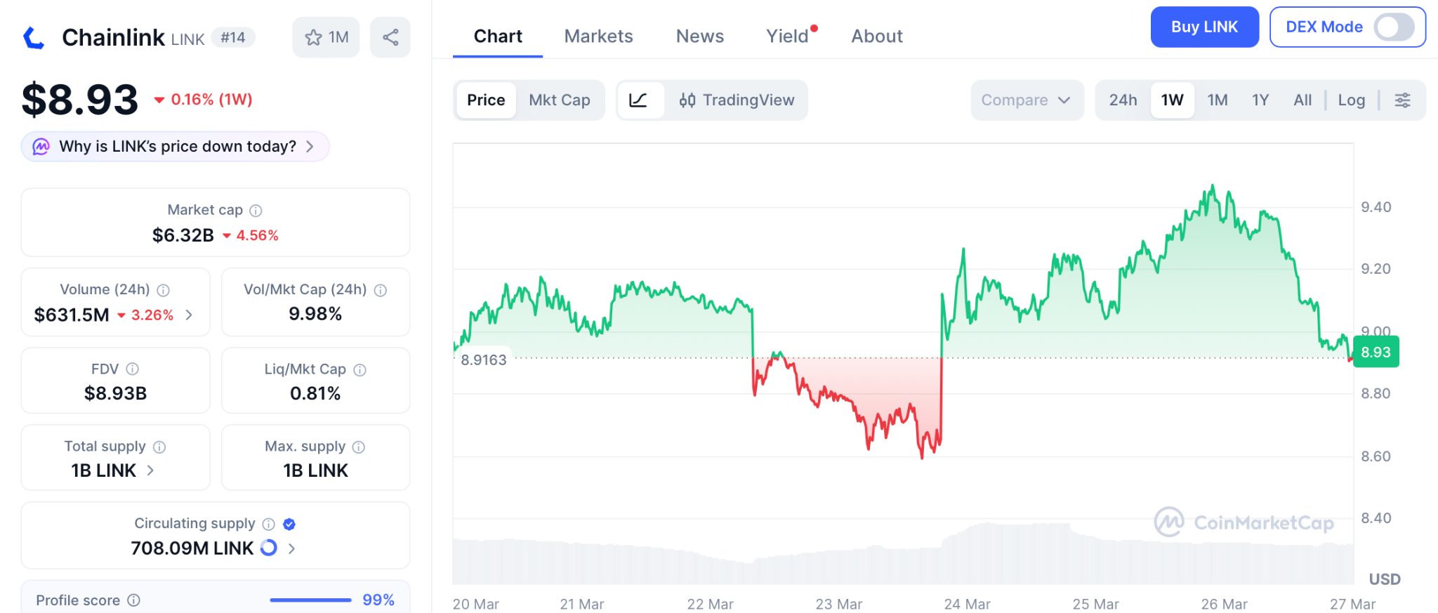
Task: Click the verified badge by Circulating supply
Action: click(x=289, y=524)
